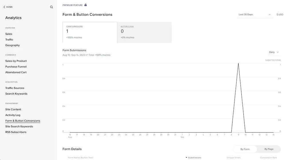Open Sales by Product report
The height and width of the screenshot is (160, 286).
[x=16, y=61]
